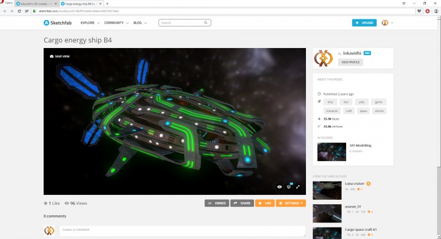This screenshot has width=441, height=239.
Task: Click the orange LIKE button
Action: coord(265,203)
